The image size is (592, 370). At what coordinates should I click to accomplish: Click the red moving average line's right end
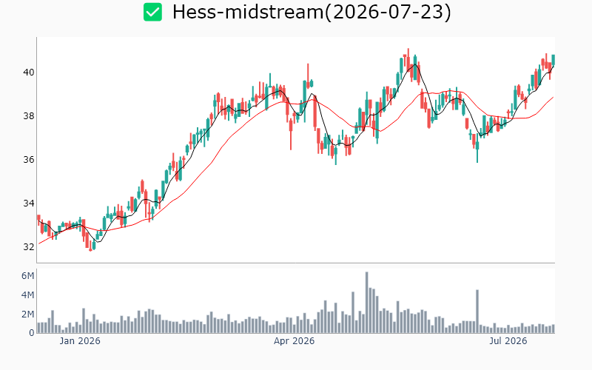click(553, 98)
